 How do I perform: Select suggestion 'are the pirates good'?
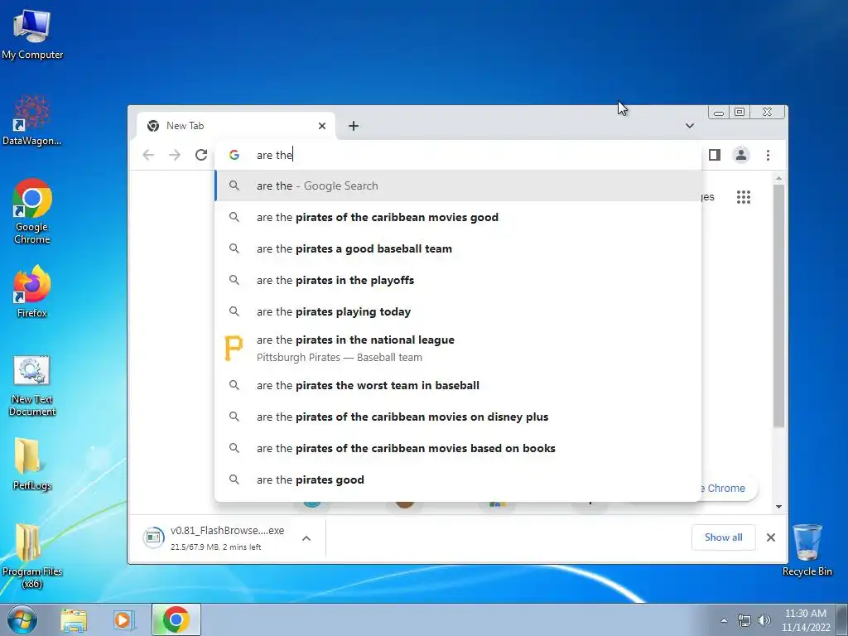(458, 479)
